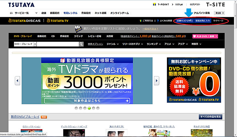Subscribe via the RSS icon
The width and height of the screenshot is (237, 137).
44,117
